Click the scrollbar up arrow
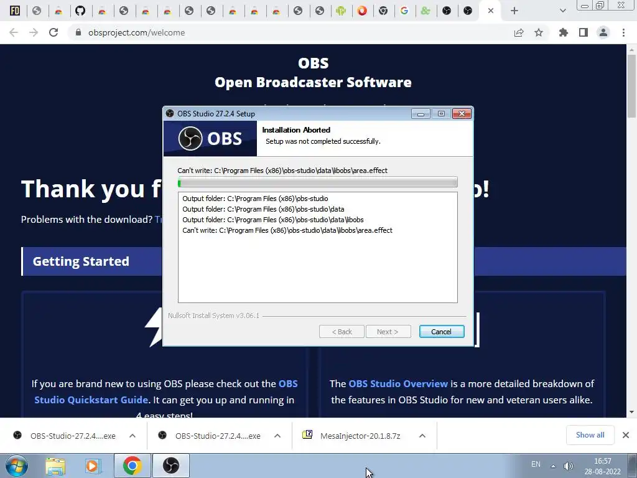 [631, 50]
